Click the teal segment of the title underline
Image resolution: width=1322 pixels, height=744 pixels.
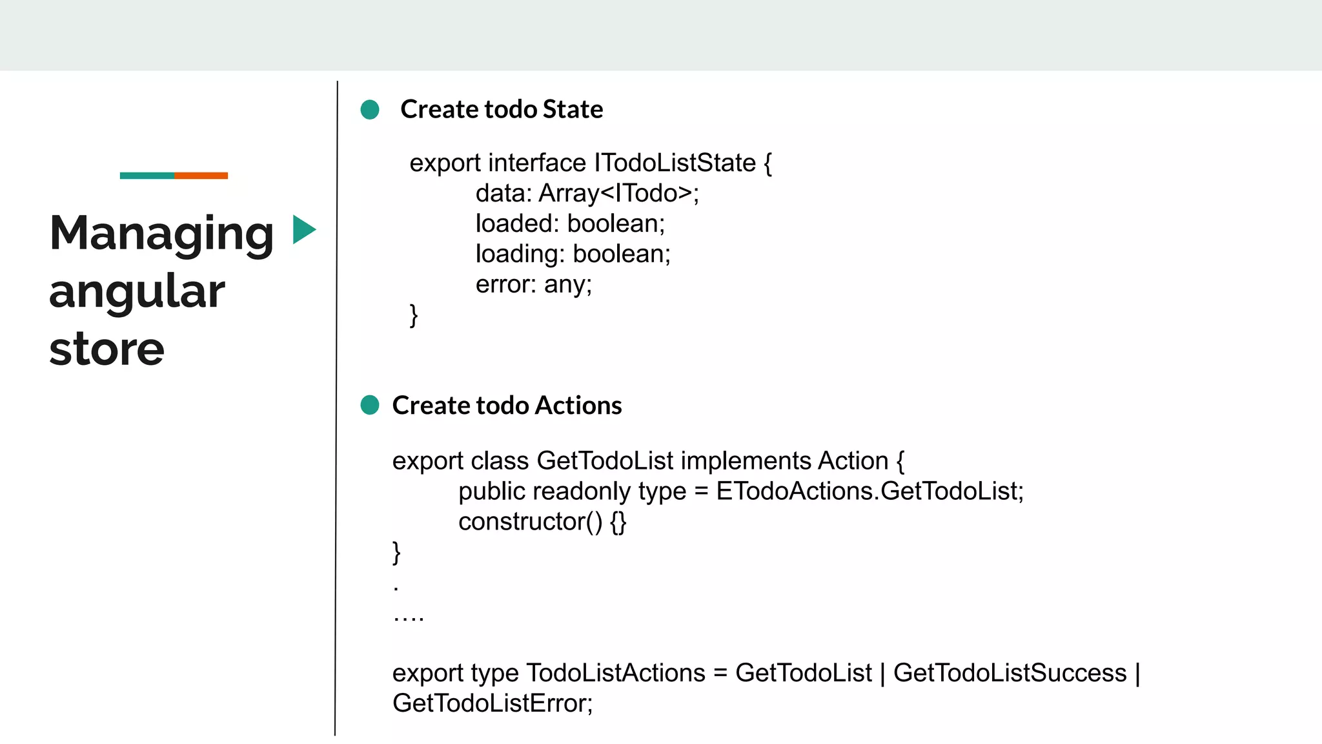click(147, 176)
